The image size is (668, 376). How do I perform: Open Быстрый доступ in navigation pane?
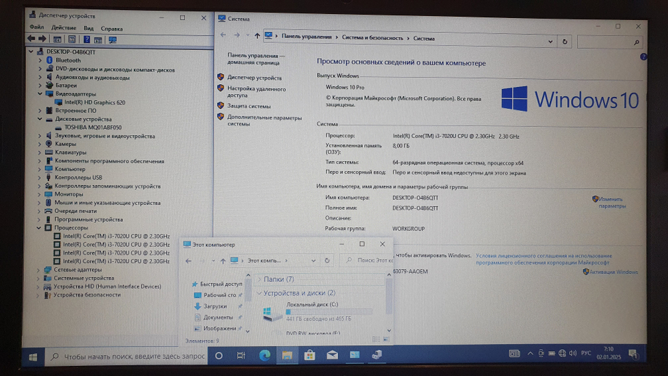220,284
